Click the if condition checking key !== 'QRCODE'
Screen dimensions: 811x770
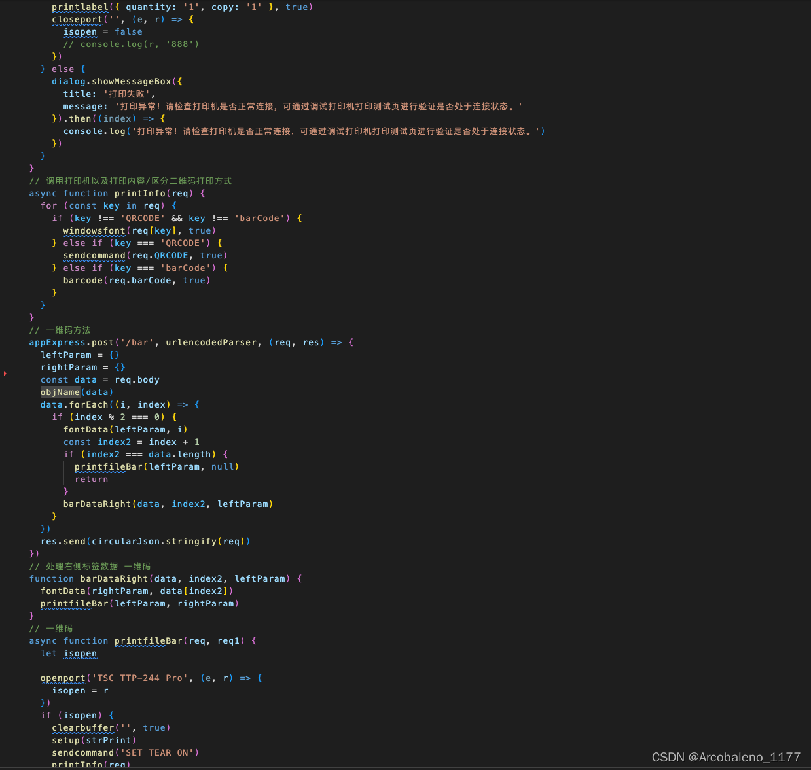pyautogui.click(x=177, y=218)
